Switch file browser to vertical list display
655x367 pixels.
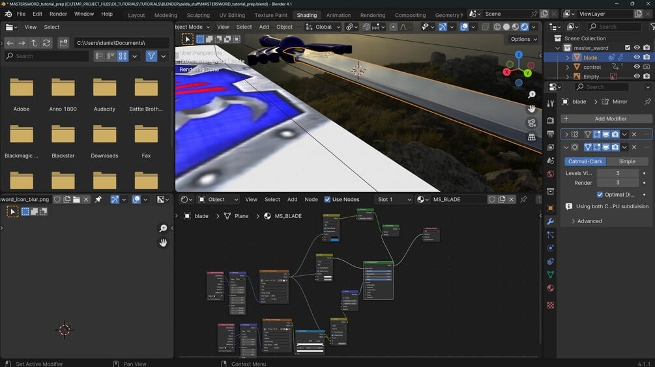tap(99, 56)
